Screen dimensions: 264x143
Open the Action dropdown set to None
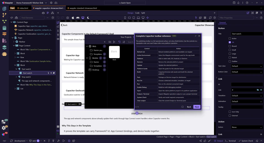pos(247,127)
